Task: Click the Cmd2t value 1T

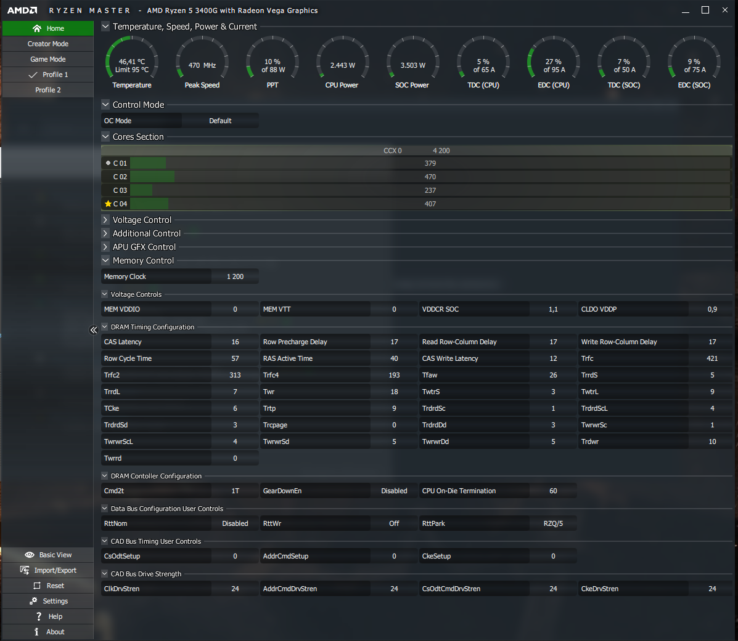Action: coord(235,491)
